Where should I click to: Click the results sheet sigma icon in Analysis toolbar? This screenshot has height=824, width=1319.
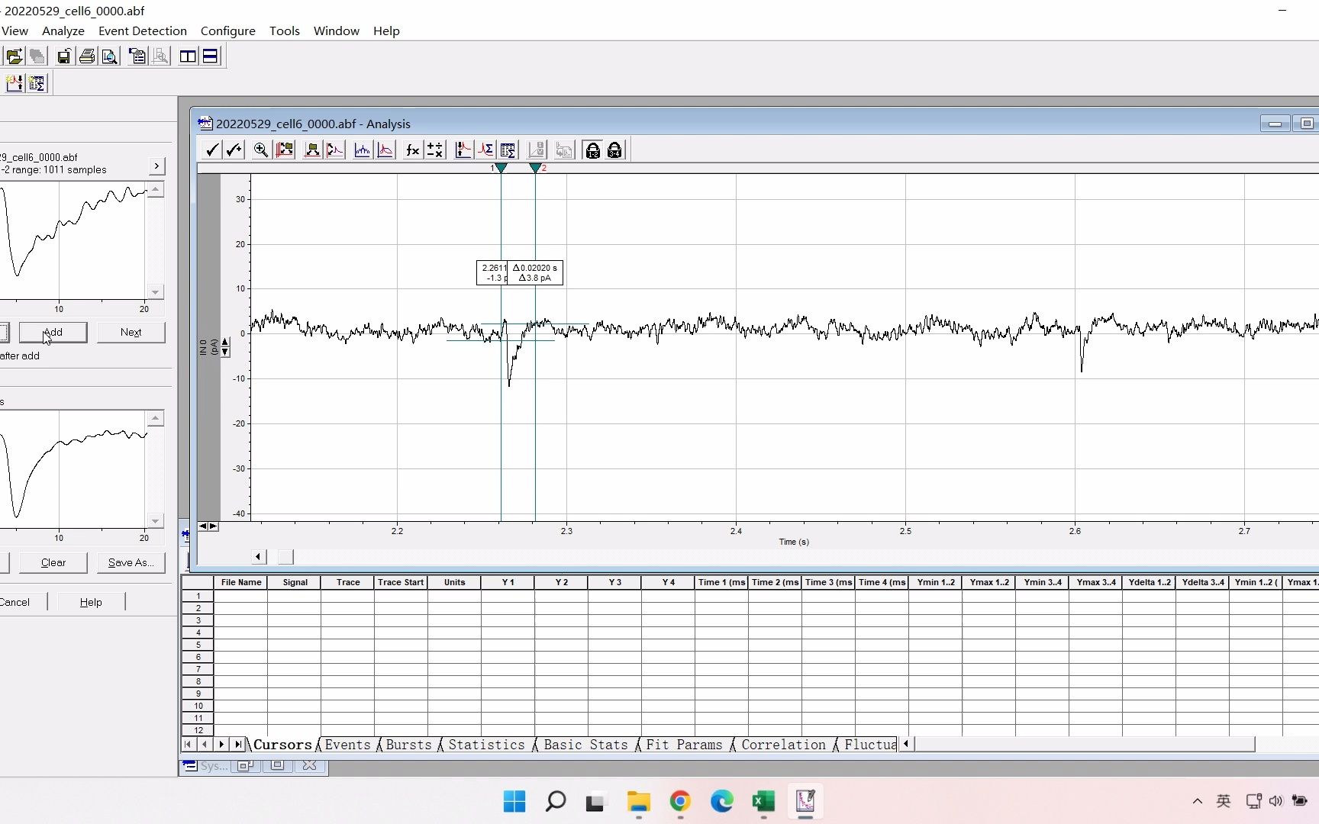508,150
